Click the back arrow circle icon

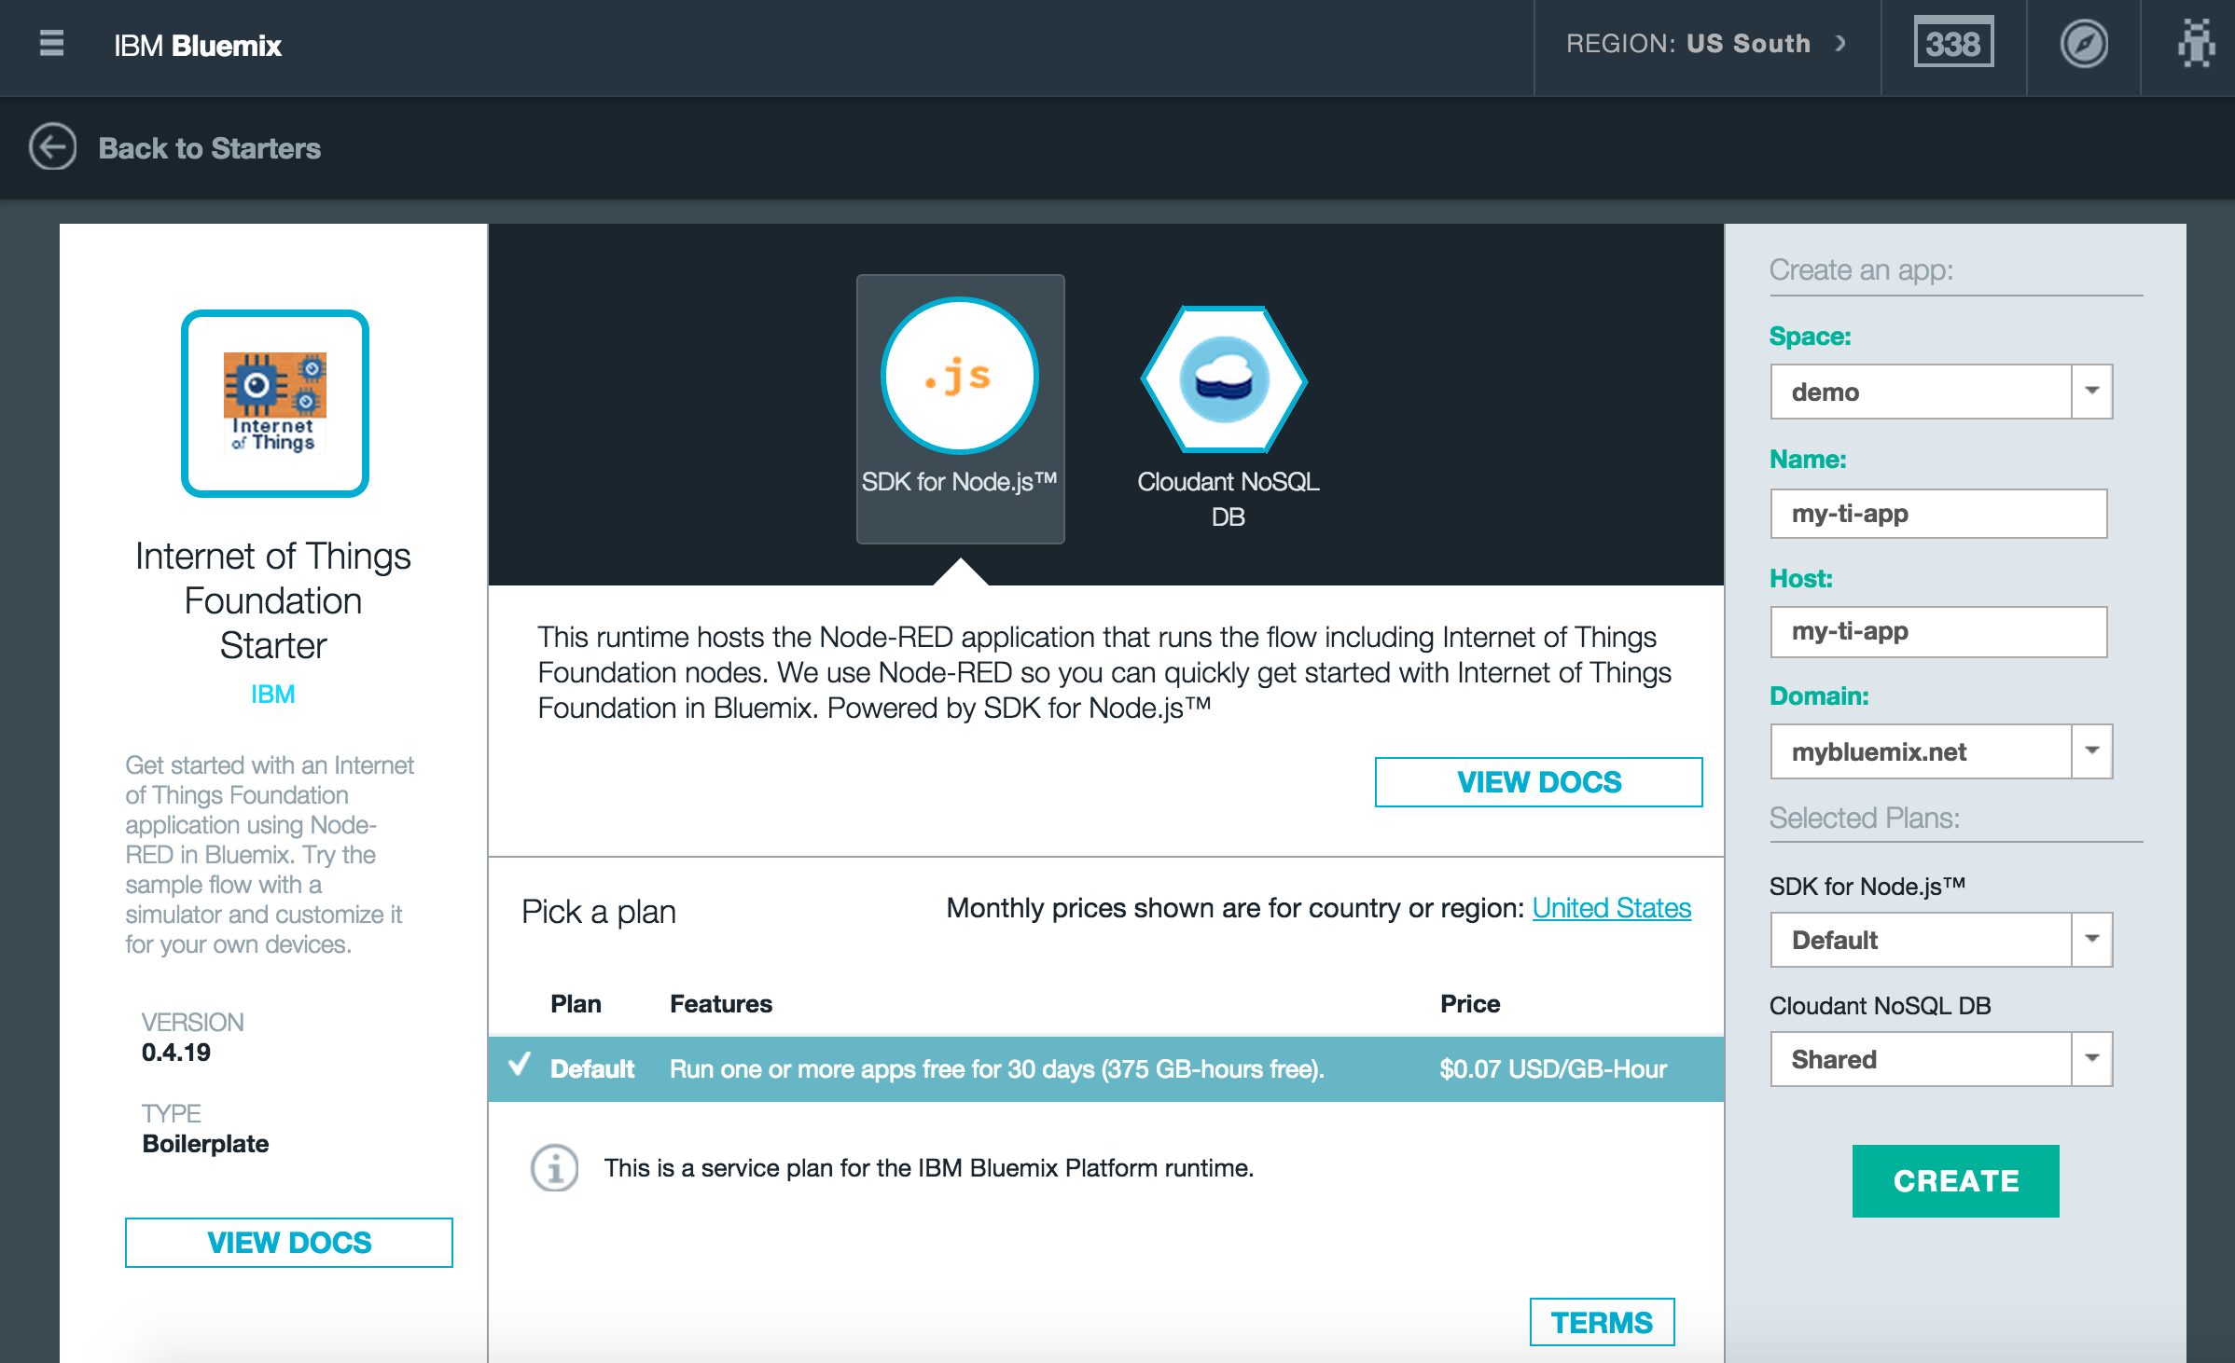[52, 147]
